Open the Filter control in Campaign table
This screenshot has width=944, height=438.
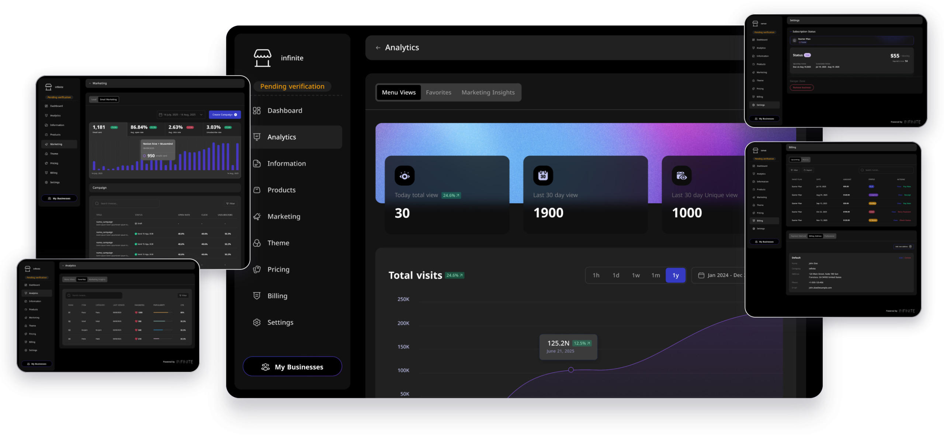coord(230,203)
